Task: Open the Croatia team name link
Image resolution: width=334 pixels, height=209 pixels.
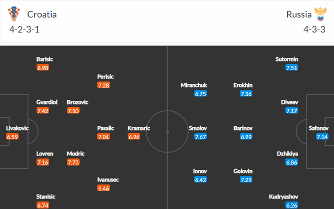Action: 42,14
